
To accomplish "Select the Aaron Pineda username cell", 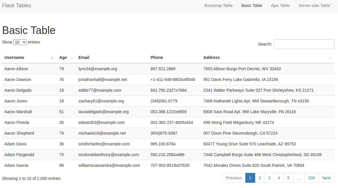I will (x=17, y=122).
